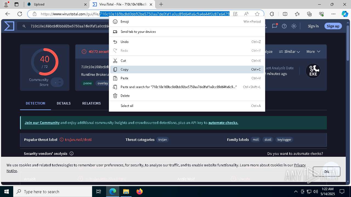Click the Sign up button

pos(333,26)
